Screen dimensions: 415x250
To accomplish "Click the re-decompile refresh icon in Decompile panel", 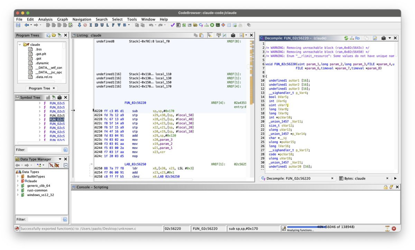I will tap(346, 38).
